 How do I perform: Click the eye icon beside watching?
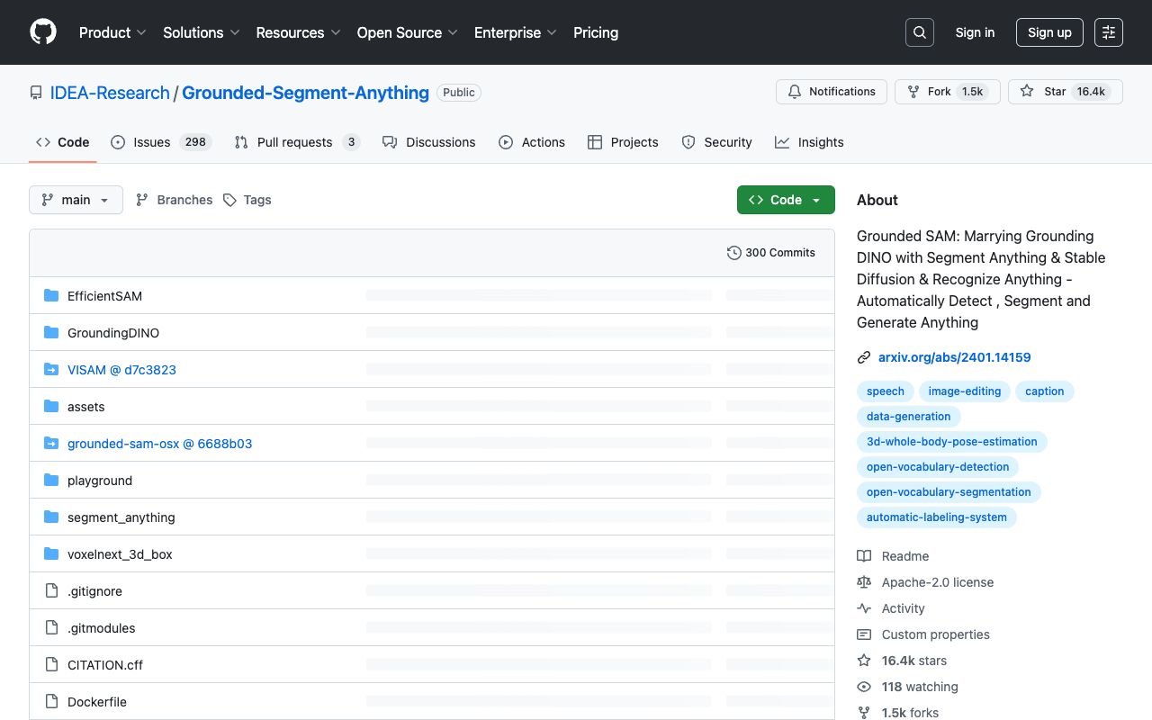click(x=864, y=687)
